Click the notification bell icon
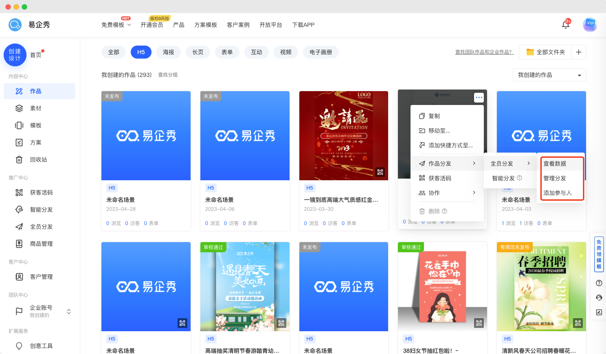Screen dimensions: 606x354 click(565, 25)
